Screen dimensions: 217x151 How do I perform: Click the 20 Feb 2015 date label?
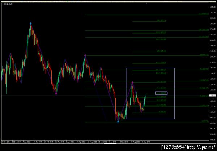tap(49, 142)
